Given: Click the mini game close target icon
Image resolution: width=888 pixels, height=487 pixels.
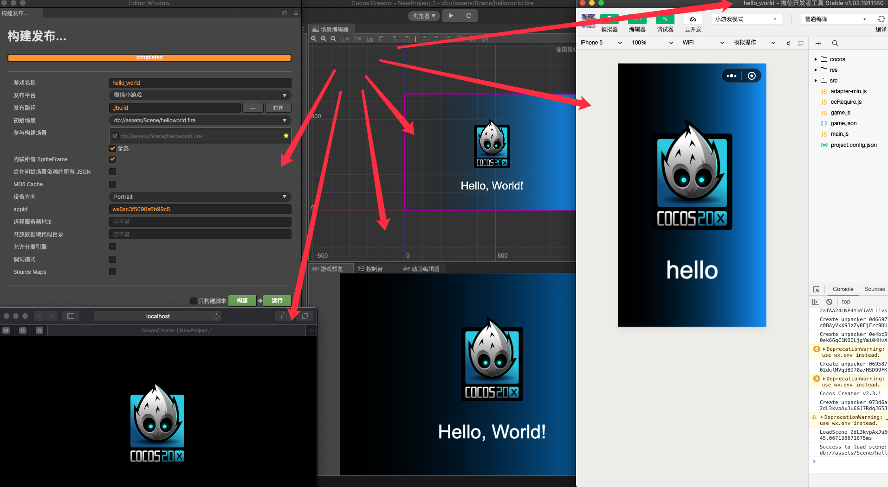Looking at the screenshot, I should 752,76.
